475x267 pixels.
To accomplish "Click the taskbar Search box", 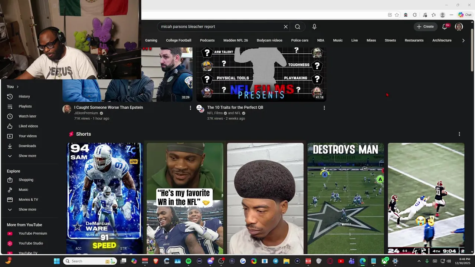I will pyautogui.click(x=90, y=261).
